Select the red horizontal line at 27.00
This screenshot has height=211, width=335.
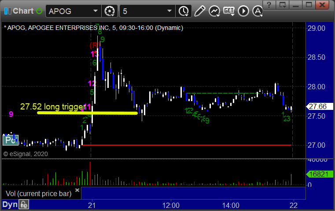pos(187,145)
